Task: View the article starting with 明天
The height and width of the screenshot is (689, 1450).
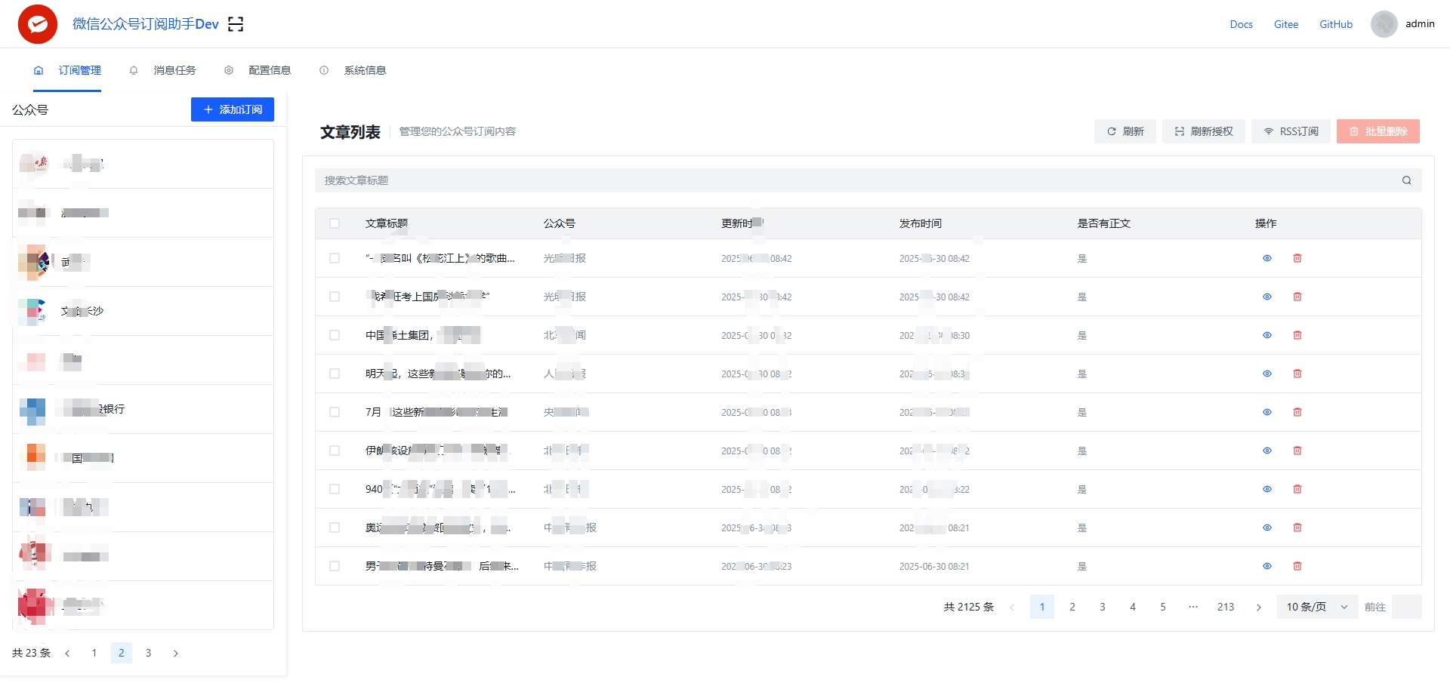Action: [1267, 374]
